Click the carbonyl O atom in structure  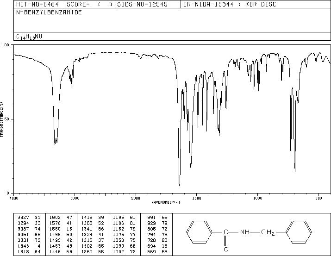tap(226, 249)
